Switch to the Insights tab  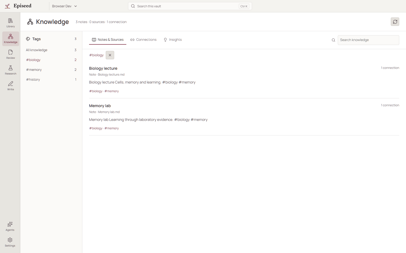click(173, 40)
